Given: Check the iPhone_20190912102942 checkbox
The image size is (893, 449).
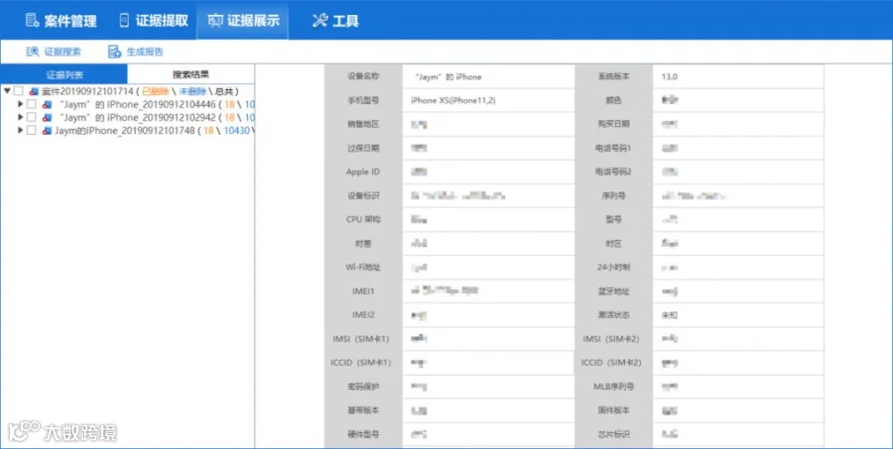Looking at the screenshot, I should tap(32, 117).
